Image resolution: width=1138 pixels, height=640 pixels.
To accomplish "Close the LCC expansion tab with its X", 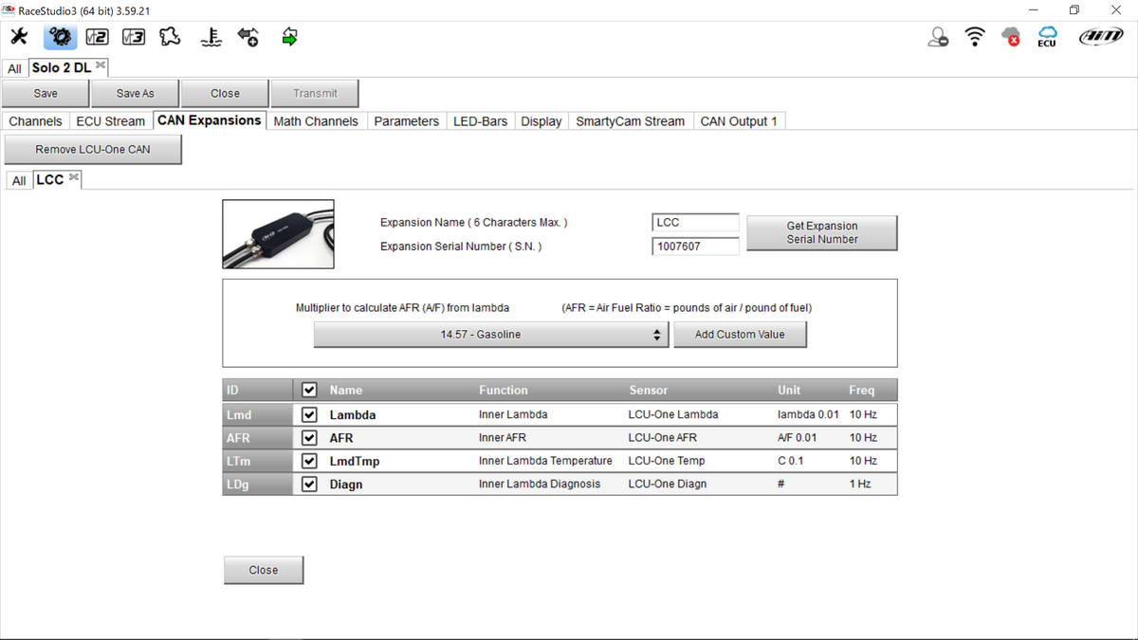I will click(x=73, y=177).
